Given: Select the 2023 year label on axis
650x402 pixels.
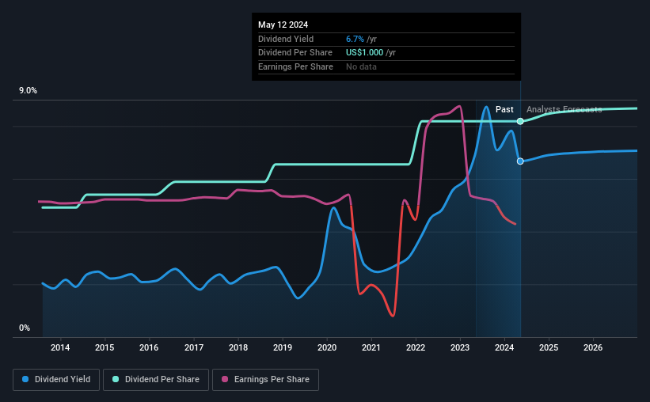Looking at the screenshot, I should pos(460,347).
